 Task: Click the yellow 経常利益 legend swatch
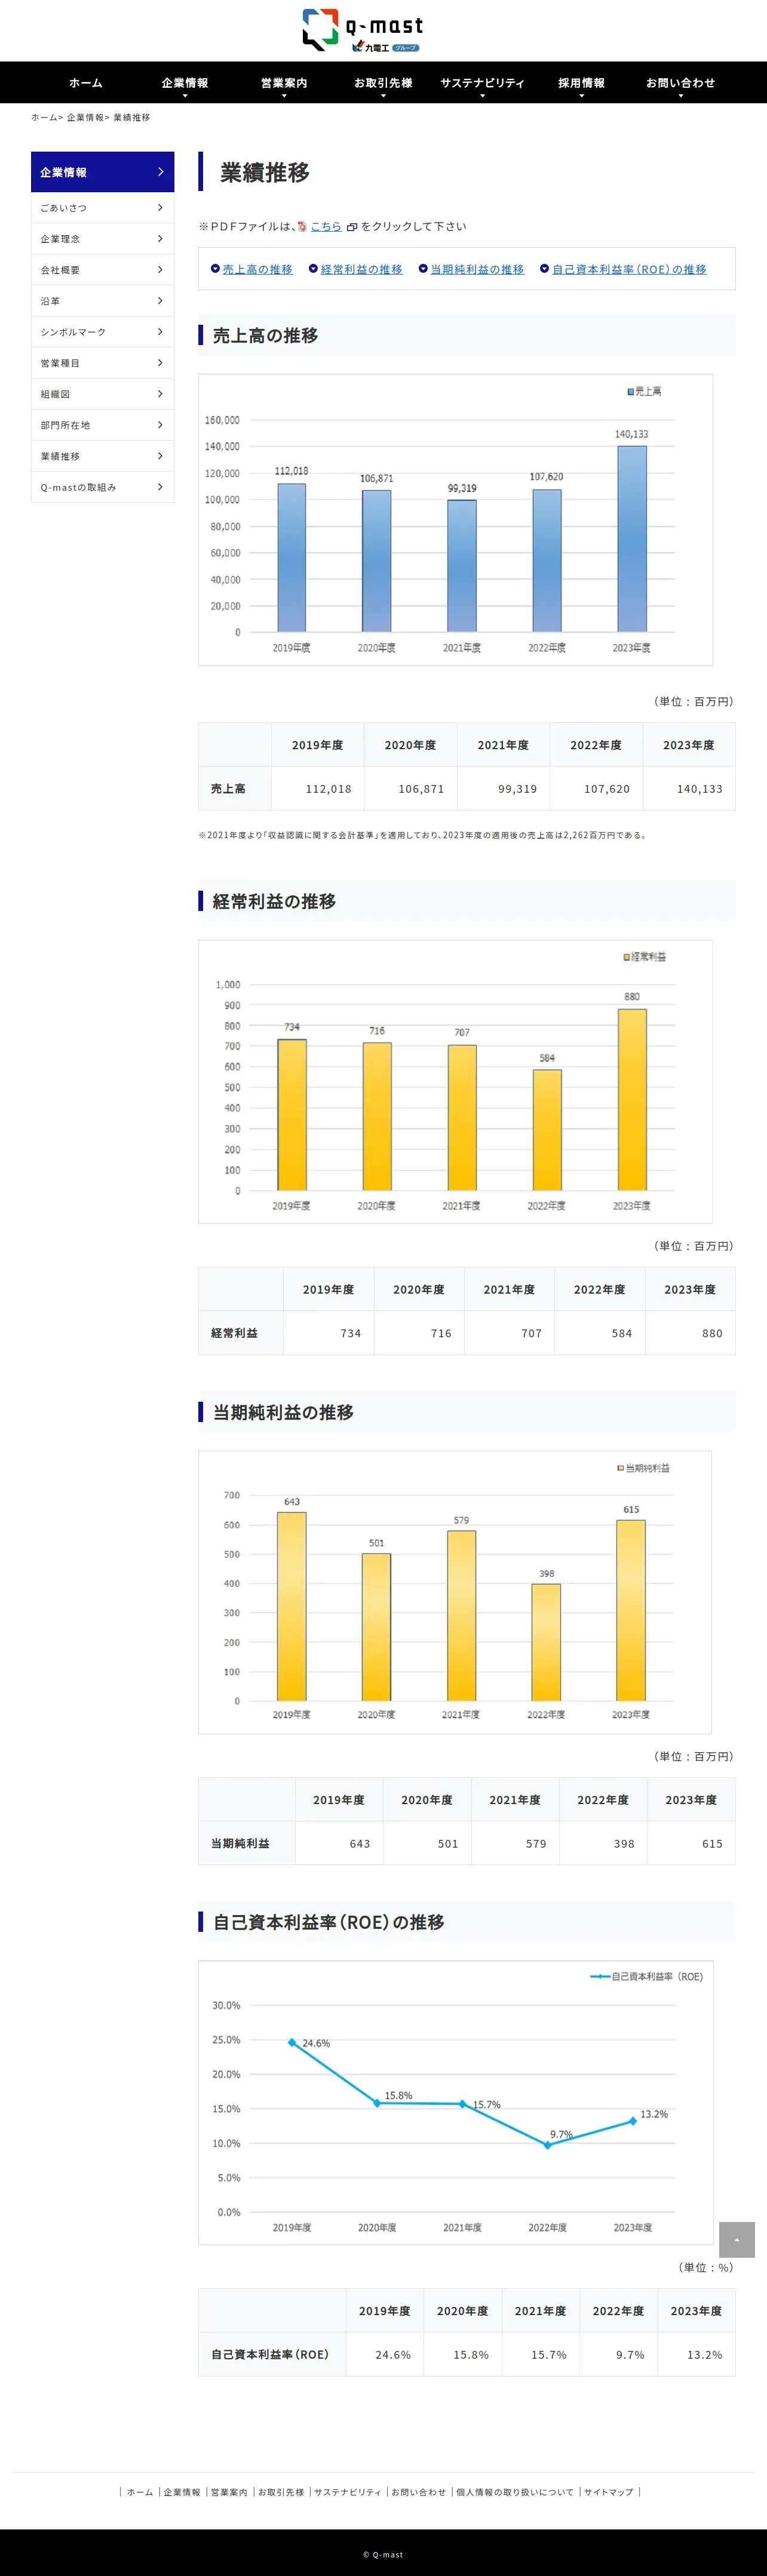point(627,957)
